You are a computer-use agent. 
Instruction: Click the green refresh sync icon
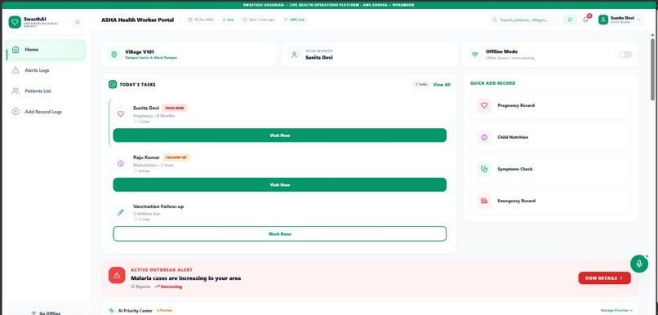(x=570, y=20)
